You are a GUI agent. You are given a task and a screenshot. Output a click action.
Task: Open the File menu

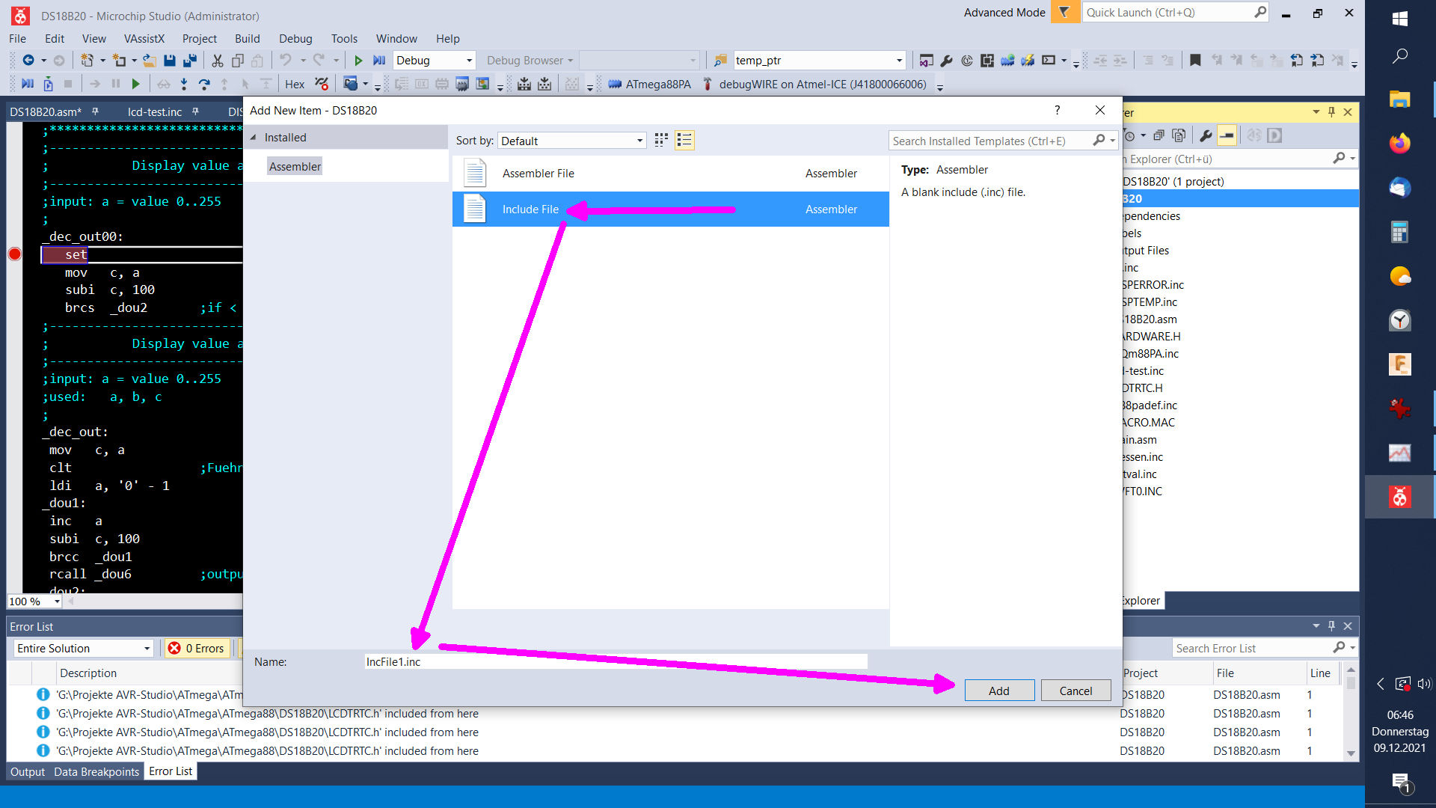click(x=17, y=39)
